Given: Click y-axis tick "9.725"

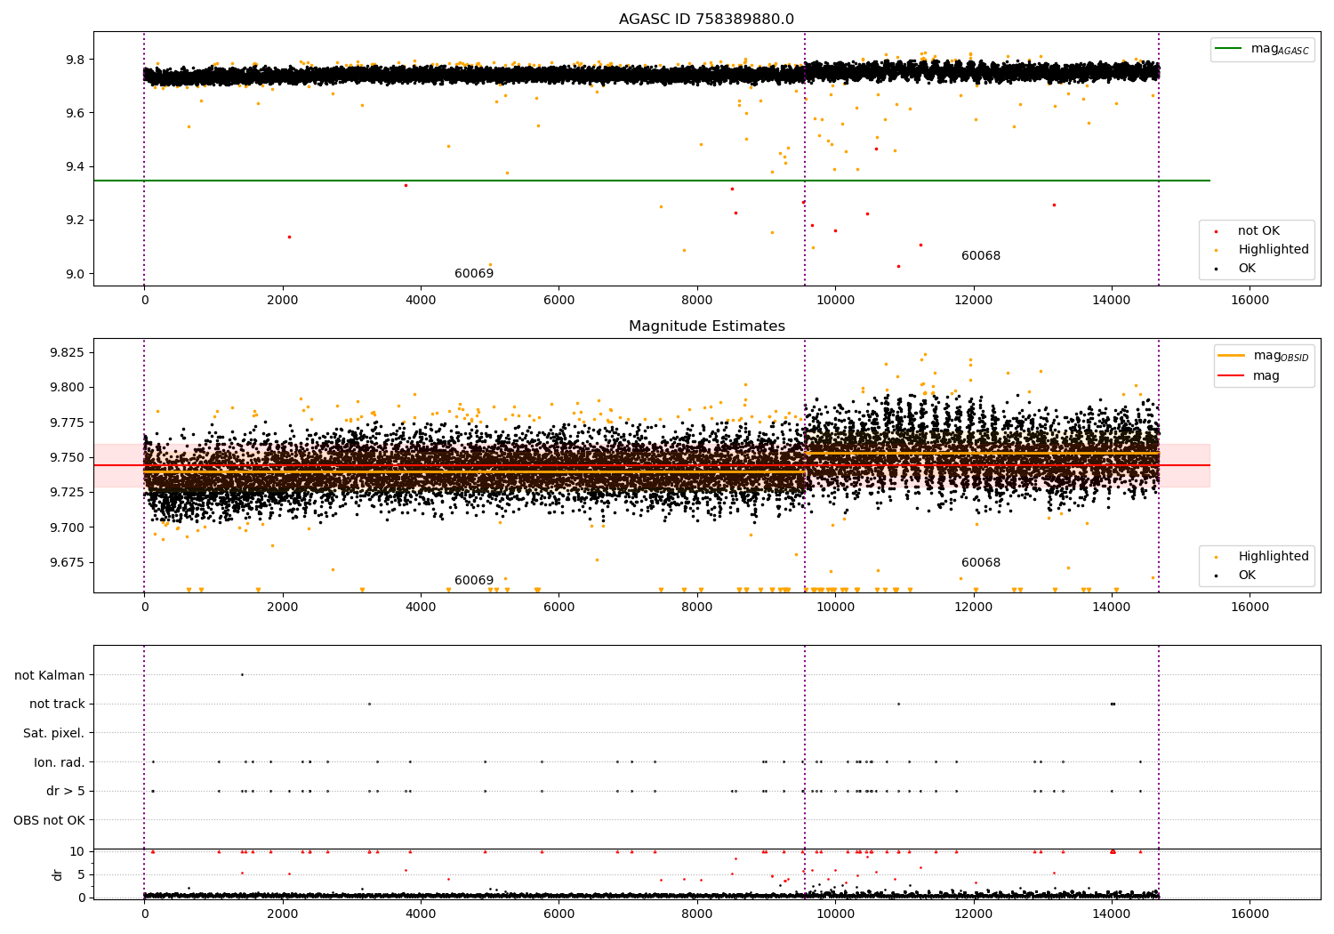Looking at the screenshot, I should (67, 493).
